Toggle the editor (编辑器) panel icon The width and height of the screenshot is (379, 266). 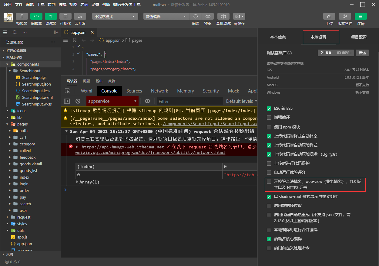[36, 16]
